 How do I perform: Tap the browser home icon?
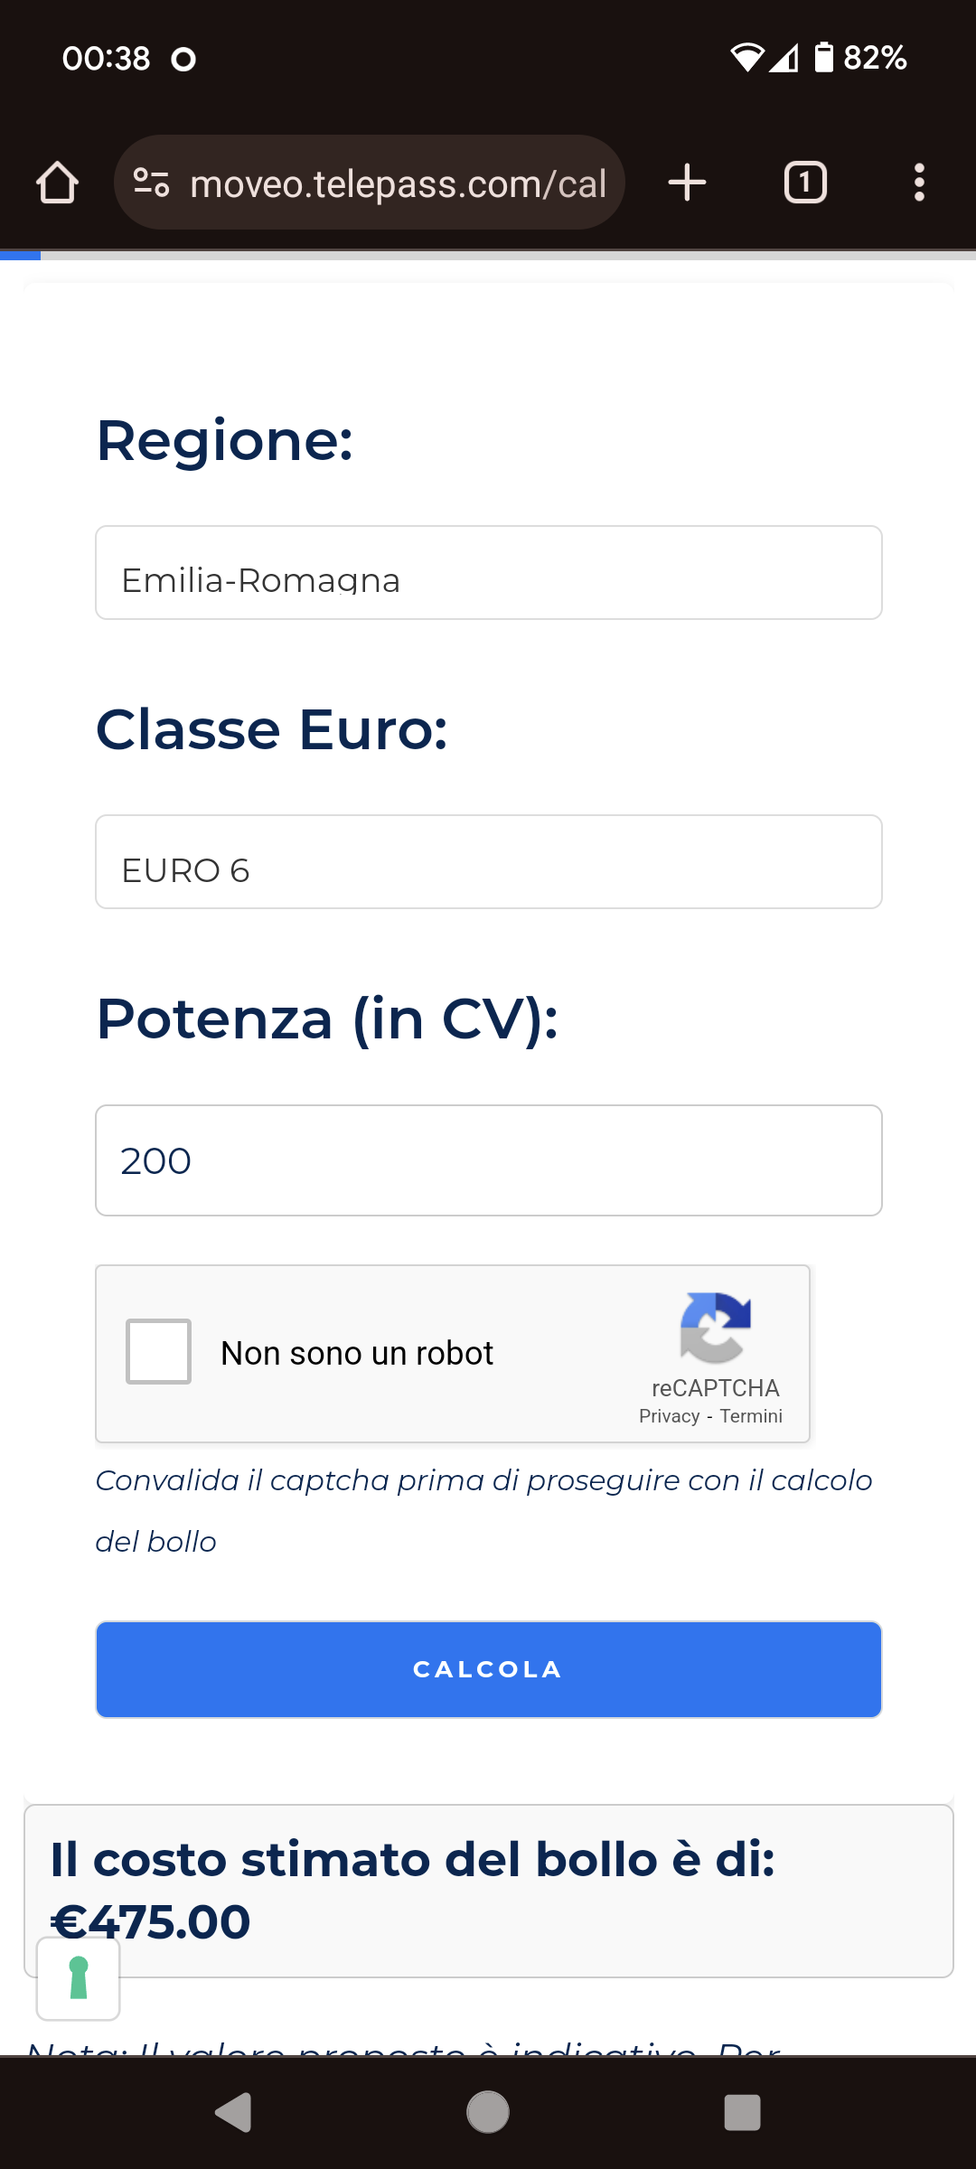57,183
